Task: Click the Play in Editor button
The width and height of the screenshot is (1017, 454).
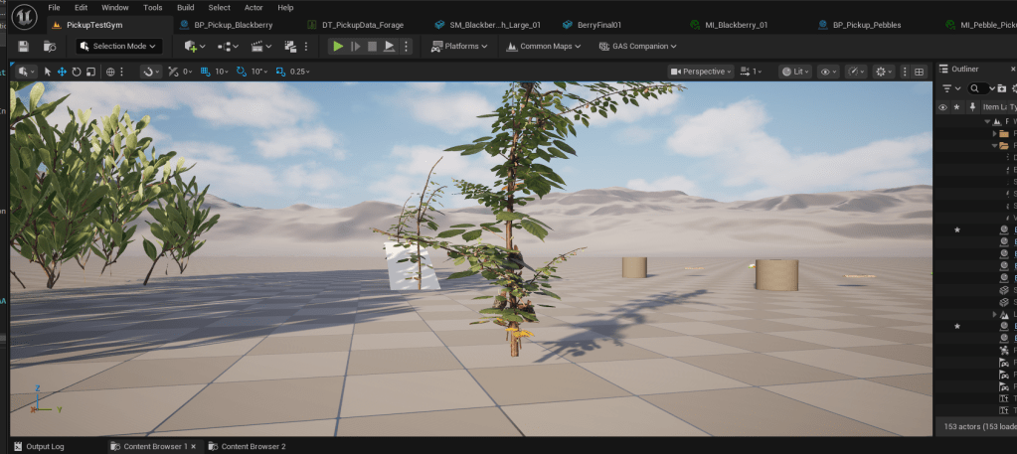Action: click(338, 46)
